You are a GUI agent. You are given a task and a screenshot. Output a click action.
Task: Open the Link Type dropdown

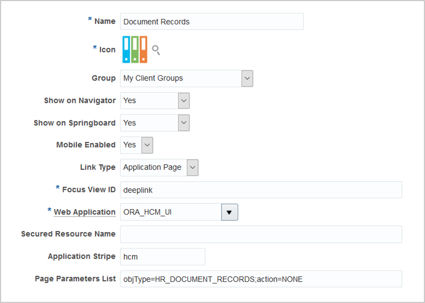[191, 167]
